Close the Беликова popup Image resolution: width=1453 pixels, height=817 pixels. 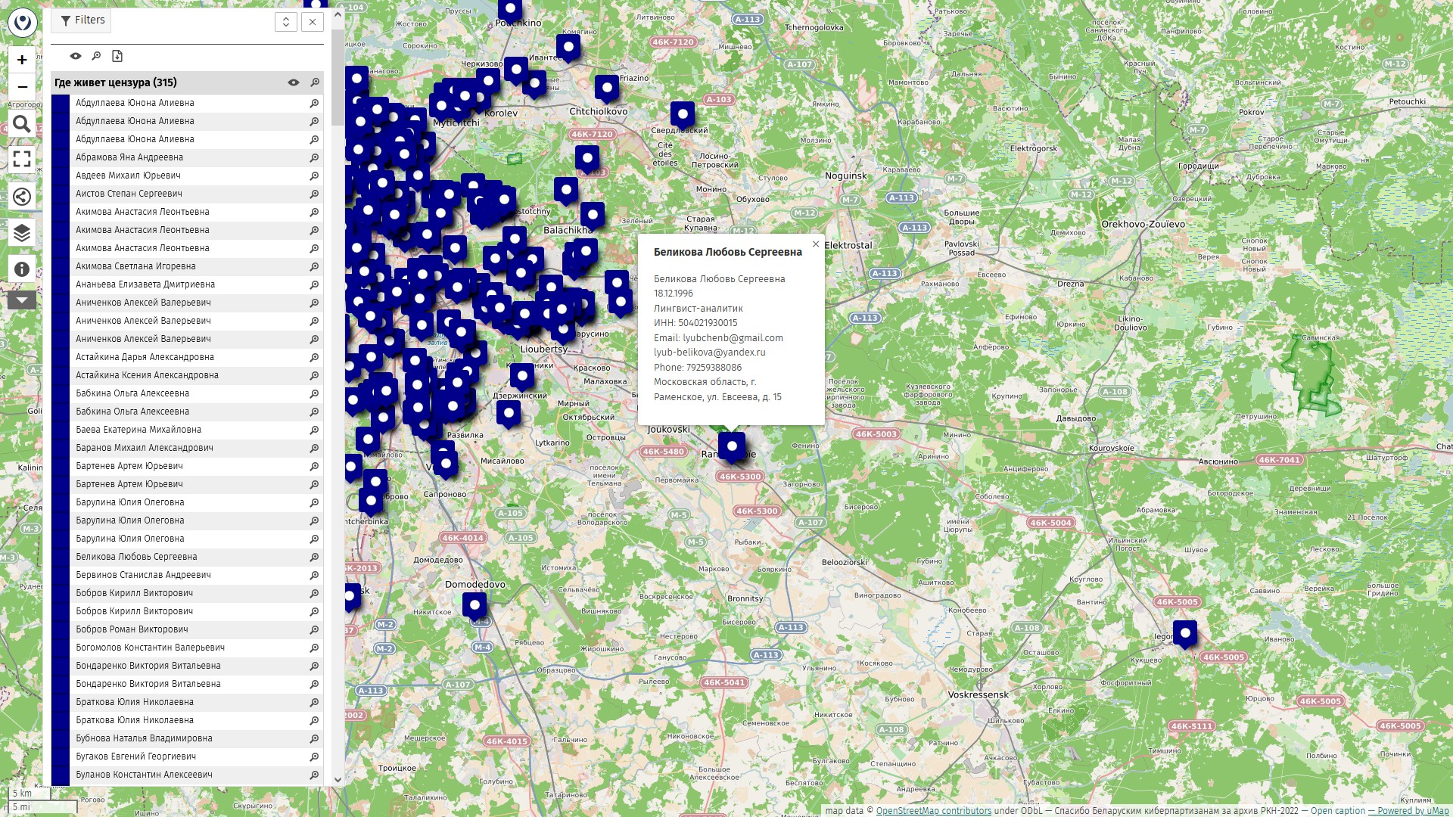[815, 244]
